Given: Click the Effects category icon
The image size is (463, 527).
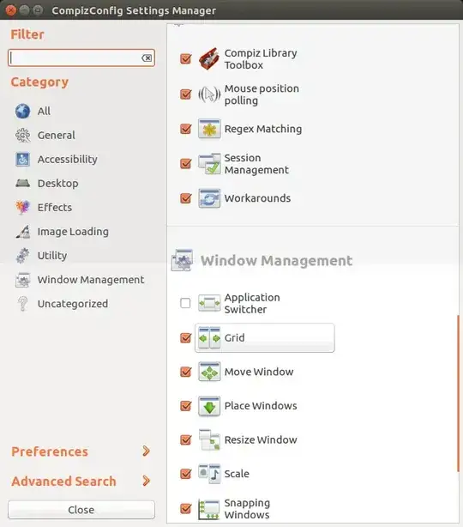Looking at the screenshot, I should [x=22, y=208].
